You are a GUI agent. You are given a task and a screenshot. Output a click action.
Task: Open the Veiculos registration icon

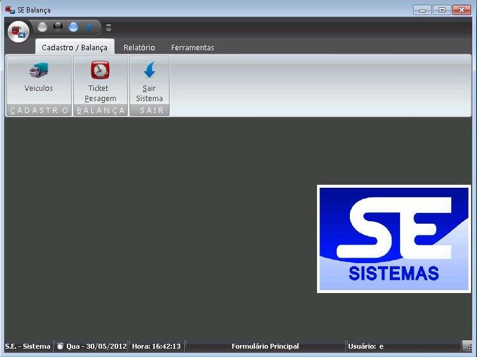pos(38,71)
